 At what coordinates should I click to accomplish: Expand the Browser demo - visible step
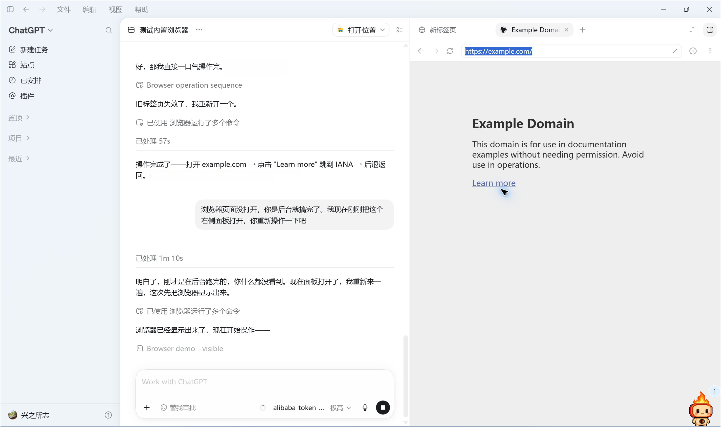179,348
